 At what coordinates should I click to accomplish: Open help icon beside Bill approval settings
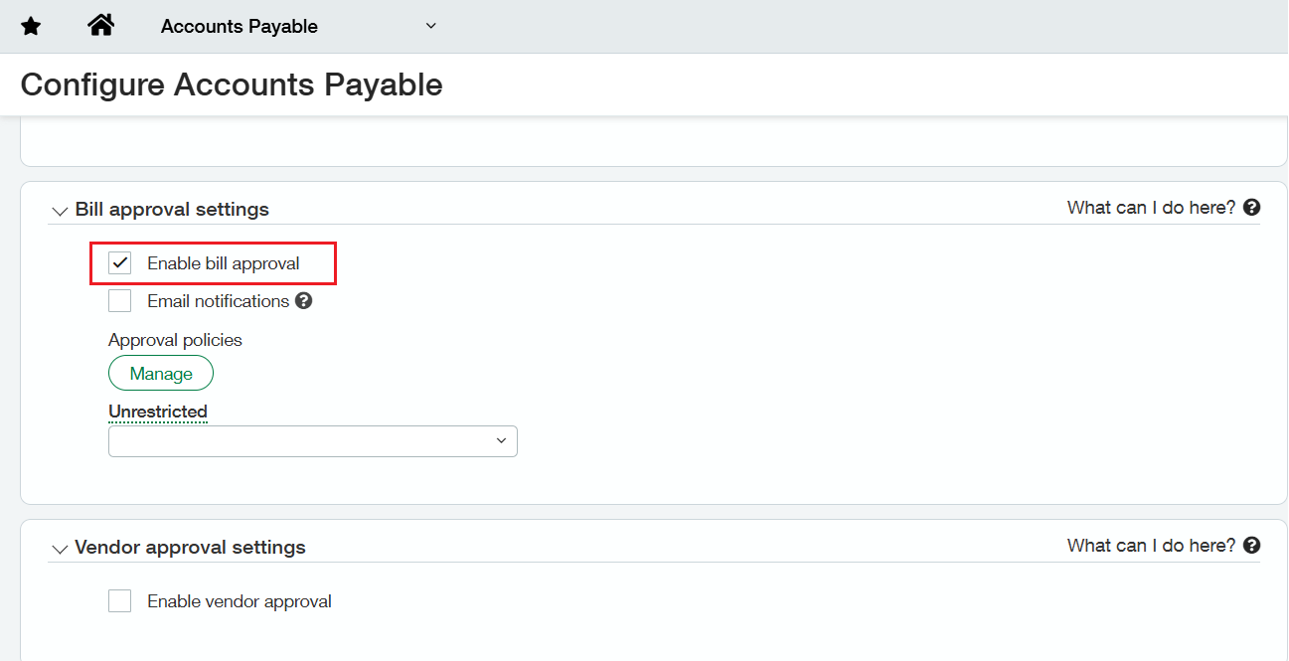tap(1252, 208)
